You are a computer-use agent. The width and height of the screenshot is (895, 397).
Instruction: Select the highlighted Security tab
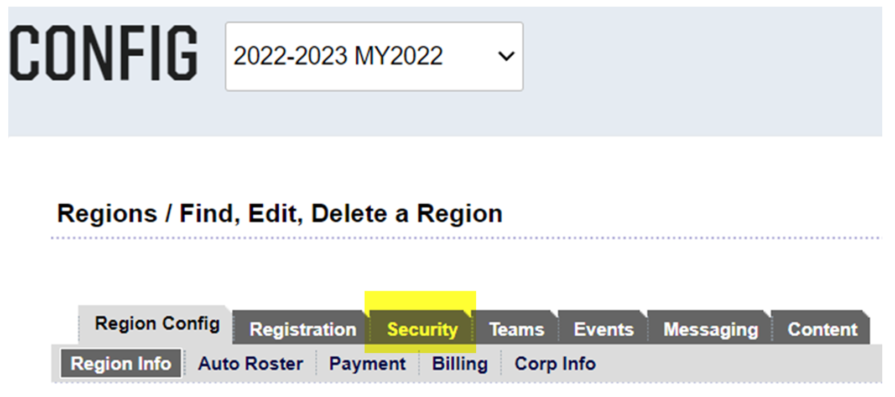[x=422, y=330]
